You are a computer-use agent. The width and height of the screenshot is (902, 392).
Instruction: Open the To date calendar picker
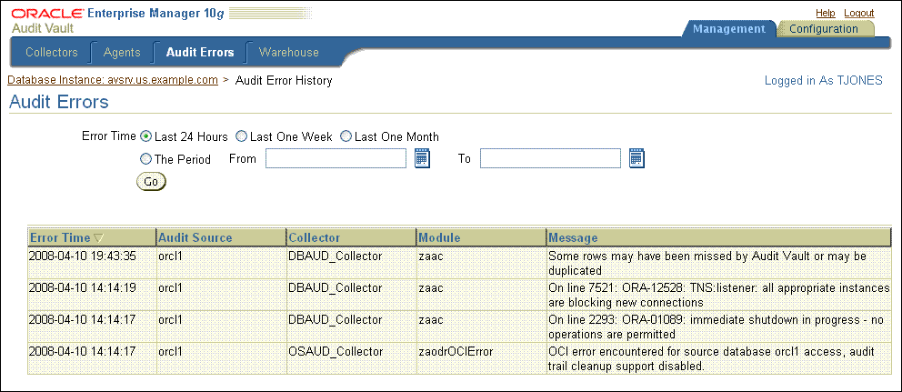(x=636, y=158)
